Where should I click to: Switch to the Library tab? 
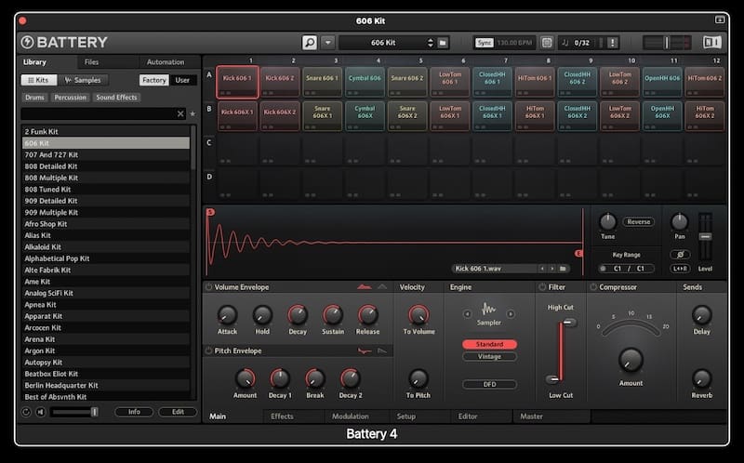click(x=34, y=62)
